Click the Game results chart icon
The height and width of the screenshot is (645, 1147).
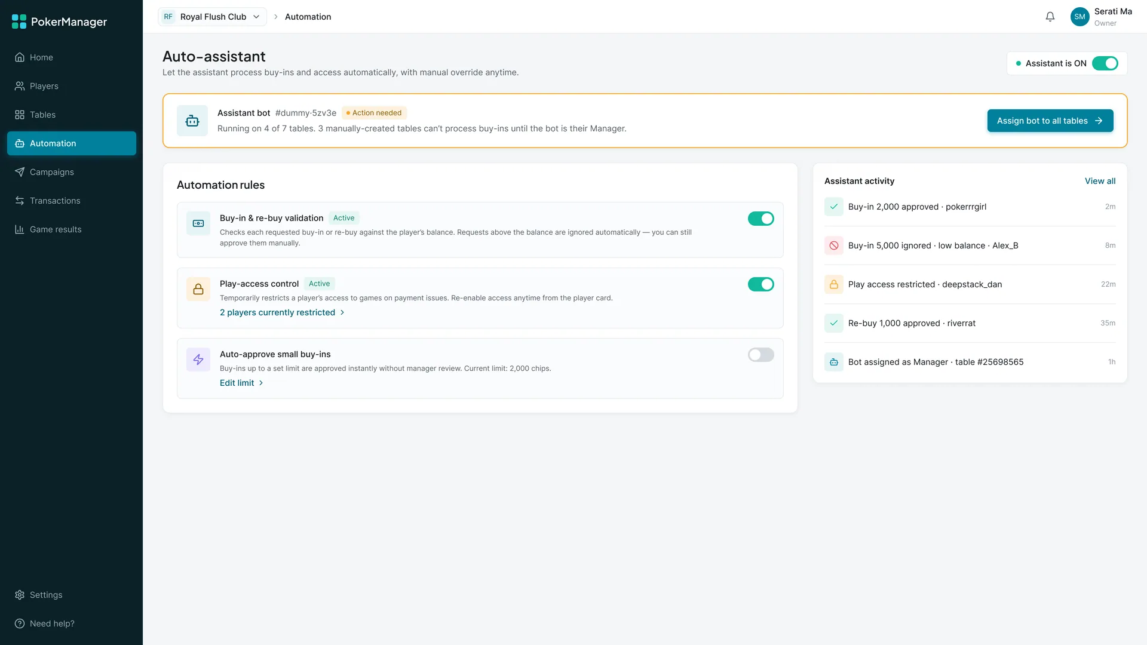(x=20, y=229)
